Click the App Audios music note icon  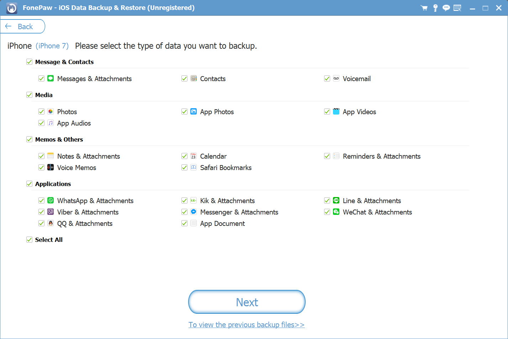(51, 123)
